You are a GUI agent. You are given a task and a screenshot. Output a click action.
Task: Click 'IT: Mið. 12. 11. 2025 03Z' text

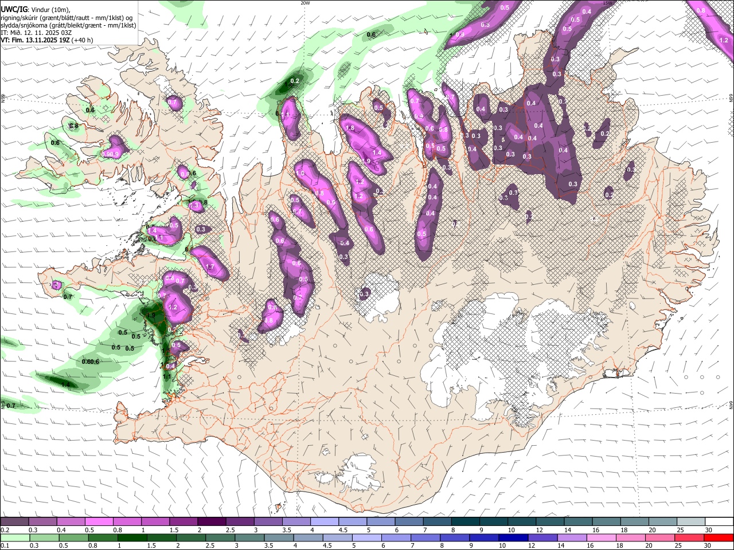click(x=36, y=33)
